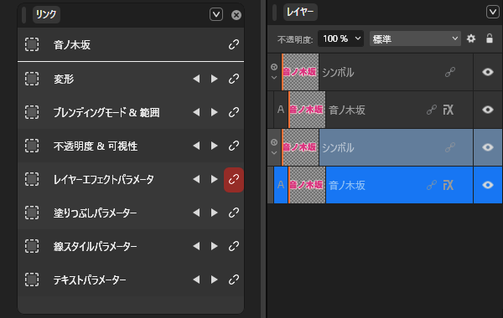This screenshot has width=503, height=318.
Task: Hide the highlighted シンボル layer
Action: (488, 147)
